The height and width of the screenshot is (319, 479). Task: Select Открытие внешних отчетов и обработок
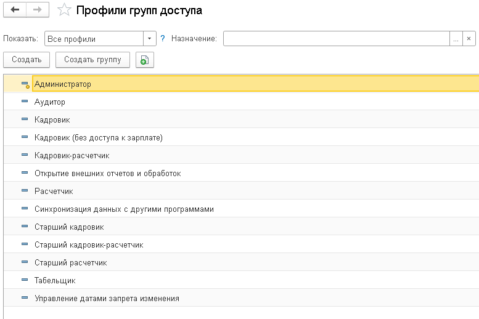click(241, 173)
